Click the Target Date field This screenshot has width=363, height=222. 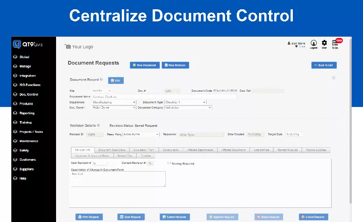pos(294,134)
